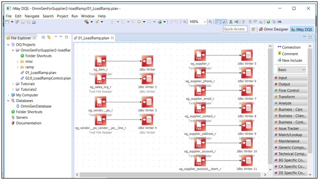Image resolution: width=319 pixels, height=180 pixels.
Task: Expand the Tutorials project
Action: click(x=13, y=84)
